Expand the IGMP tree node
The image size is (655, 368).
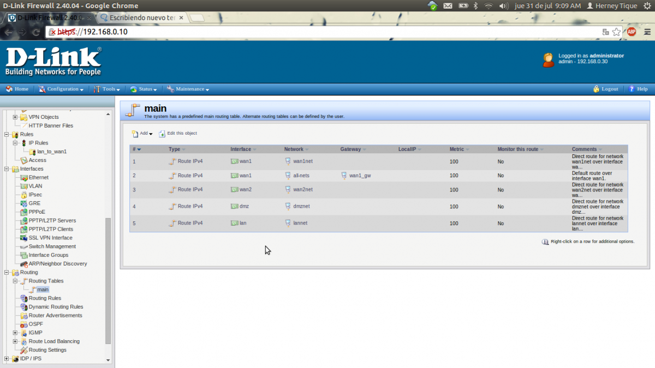(15, 333)
